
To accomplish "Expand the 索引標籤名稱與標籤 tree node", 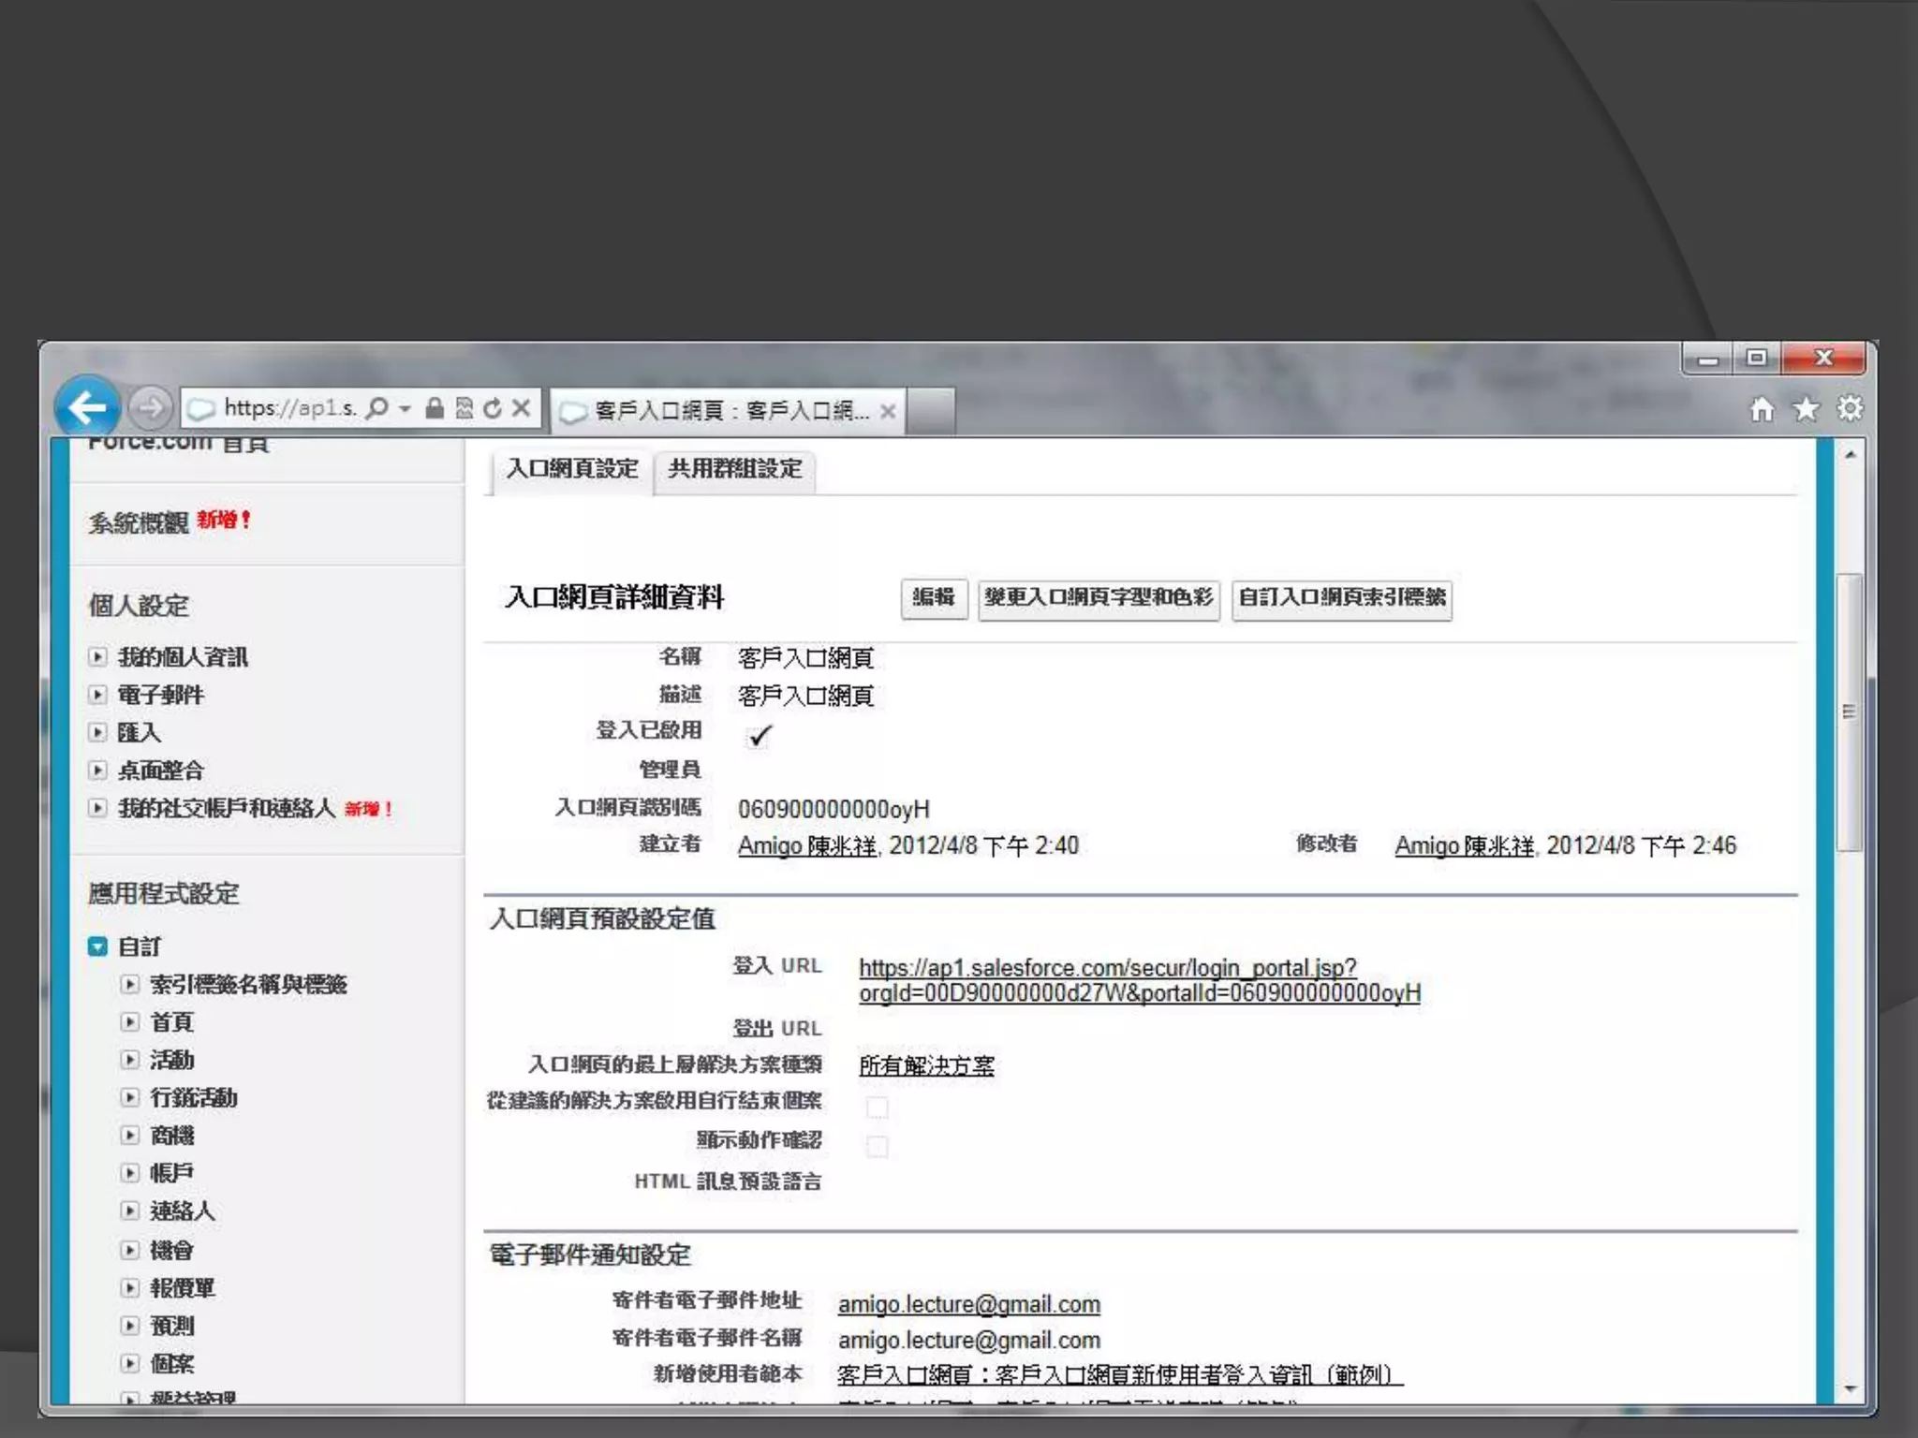I will coord(130,984).
